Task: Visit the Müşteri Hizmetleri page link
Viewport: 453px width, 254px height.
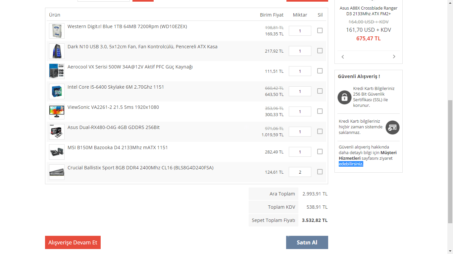Action: (x=368, y=155)
